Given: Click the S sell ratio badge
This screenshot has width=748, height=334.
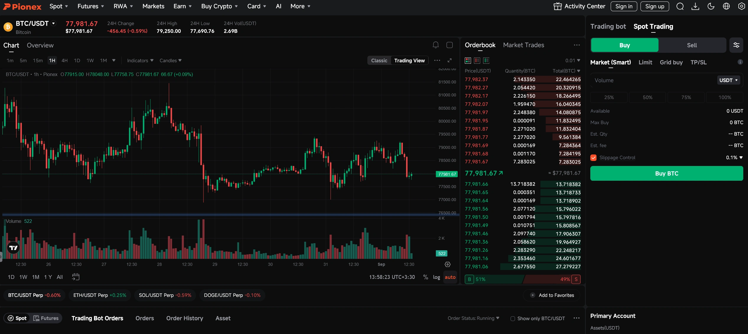Looking at the screenshot, I should coord(576,279).
